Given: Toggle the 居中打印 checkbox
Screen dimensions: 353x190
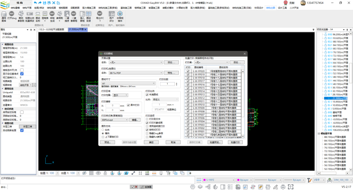Looking at the screenshot, I should pos(128,105).
